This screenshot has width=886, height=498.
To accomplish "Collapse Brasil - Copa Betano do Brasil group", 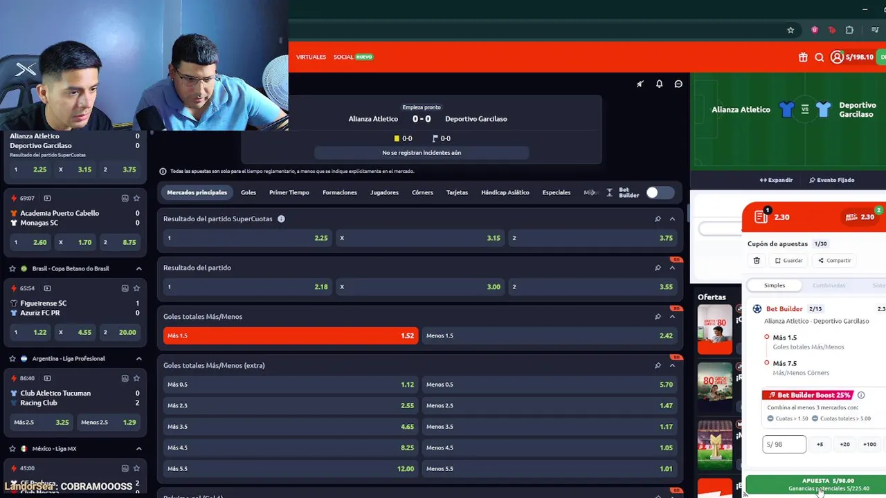I will [138, 268].
